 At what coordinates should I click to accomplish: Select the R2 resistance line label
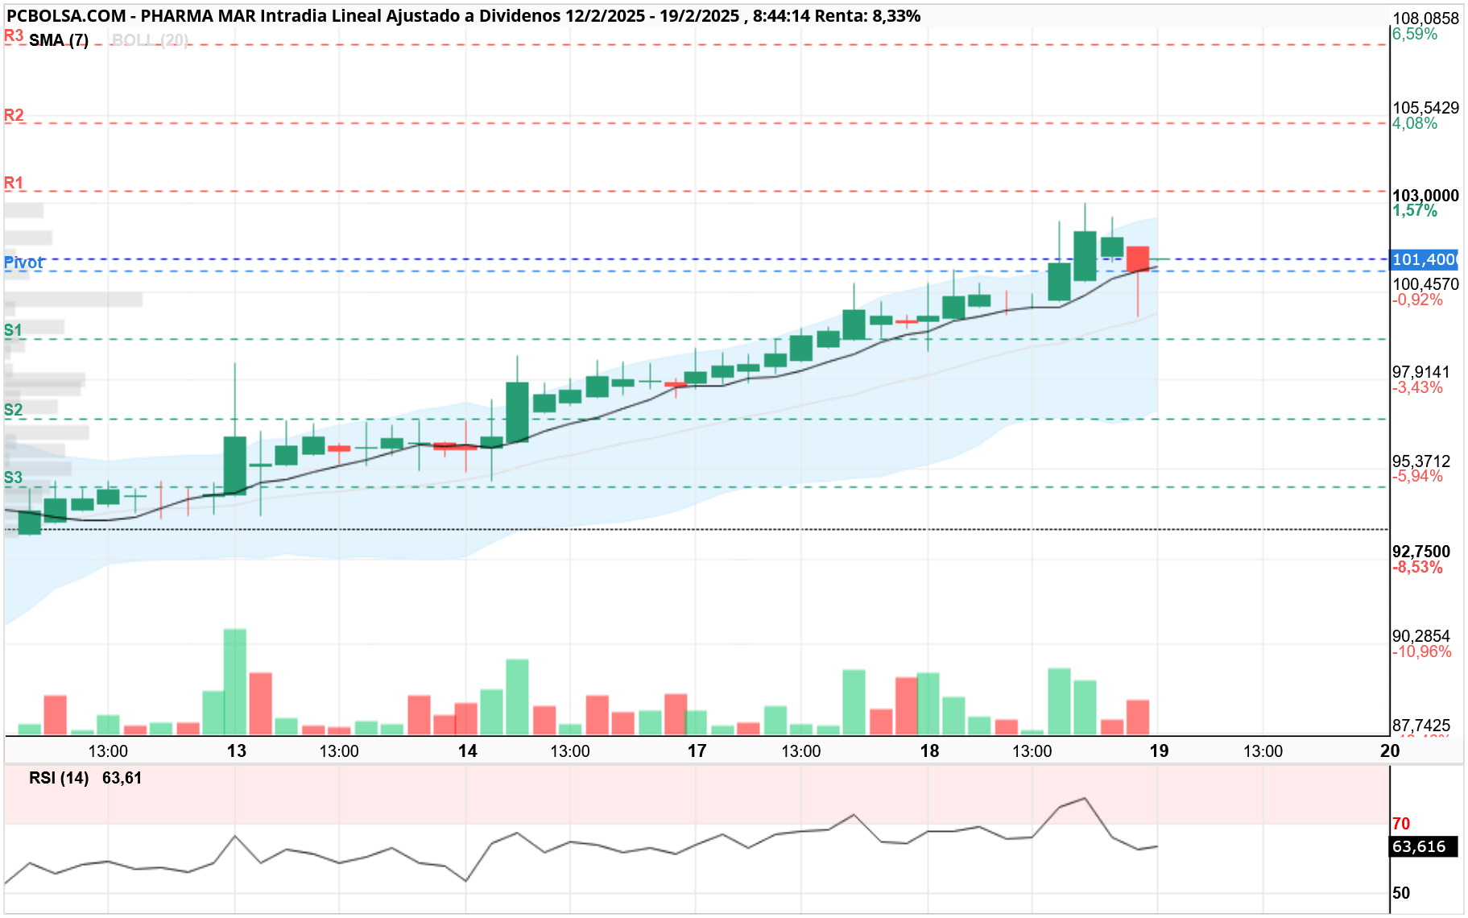tap(14, 115)
